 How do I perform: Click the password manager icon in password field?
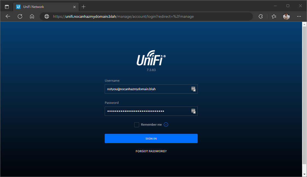tap(194, 111)
